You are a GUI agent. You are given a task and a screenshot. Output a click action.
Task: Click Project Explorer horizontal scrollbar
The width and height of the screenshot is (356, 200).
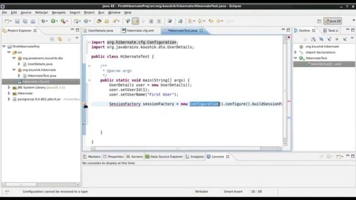coord(41,184)
